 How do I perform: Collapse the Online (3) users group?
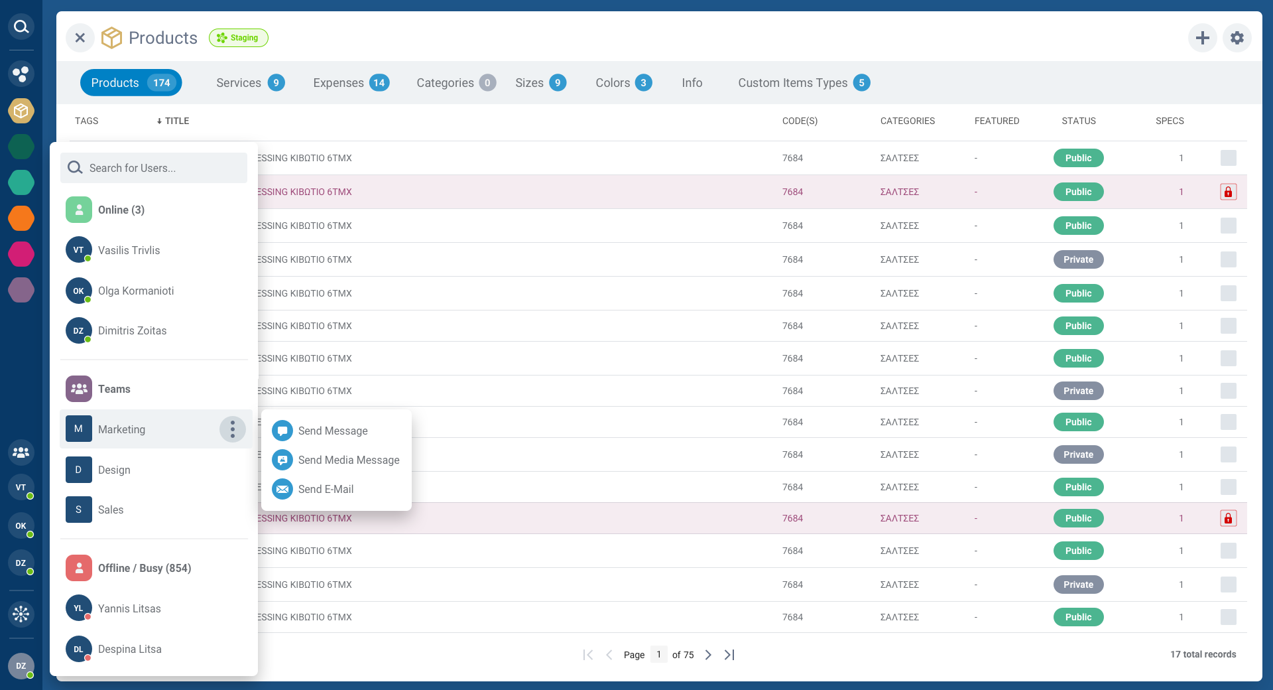[x=121, y=210]
